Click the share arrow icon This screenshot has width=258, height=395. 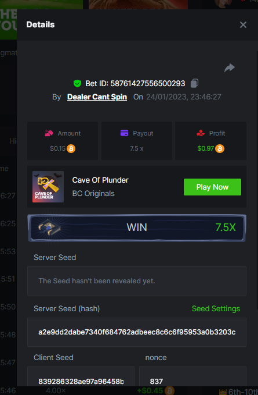point(230,67)
